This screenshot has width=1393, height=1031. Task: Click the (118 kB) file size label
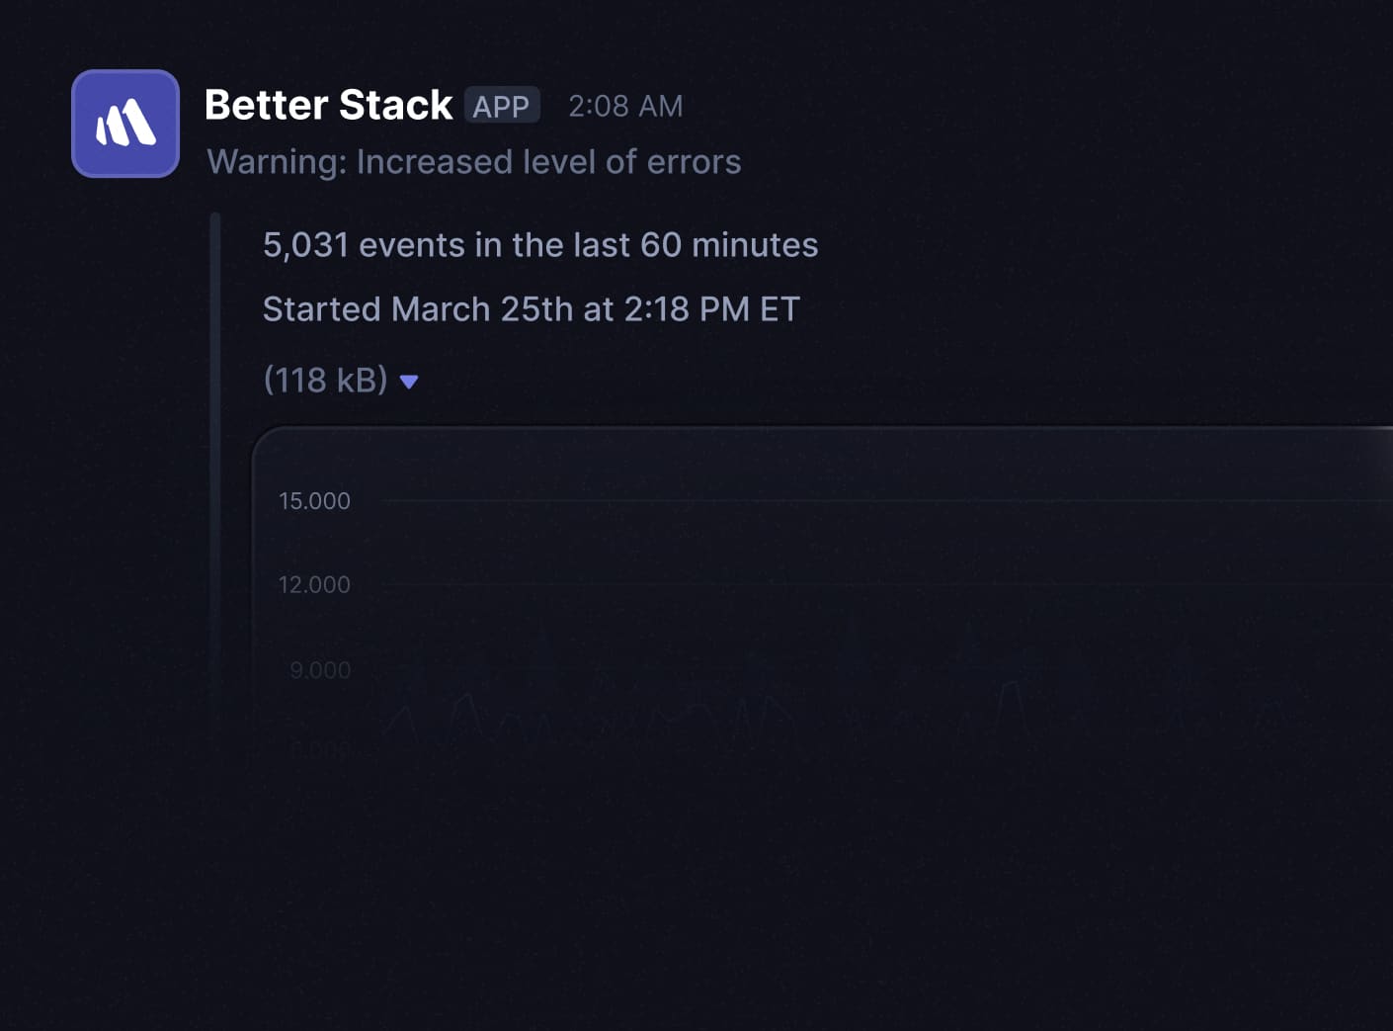click(325, 381)
